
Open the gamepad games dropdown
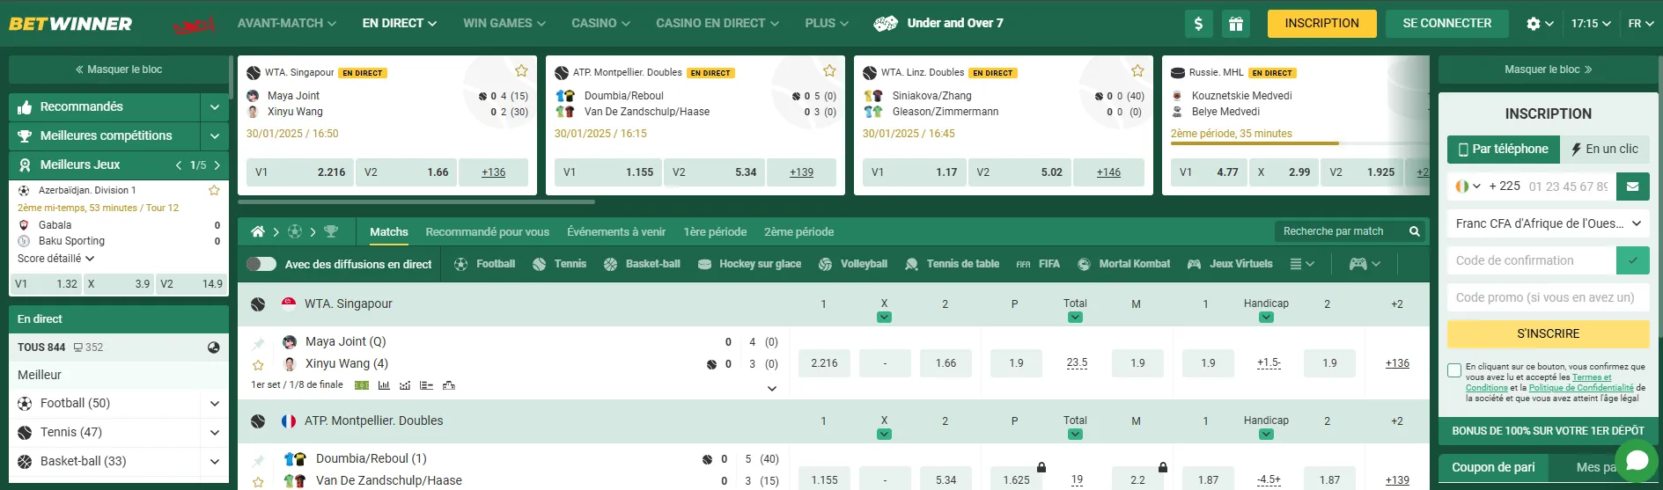[x=1365, y=264]
